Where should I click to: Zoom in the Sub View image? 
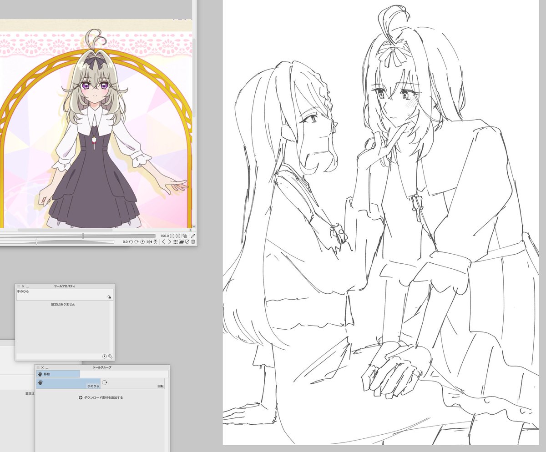tap(178, 236)
